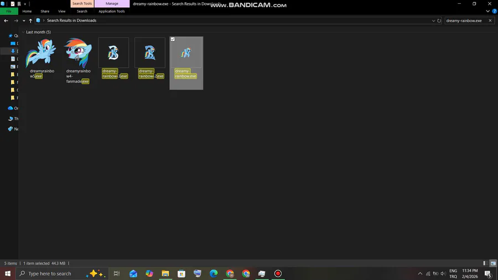Image resolution: width=498 pixels, height=280 pixels.
Task: Switch to Details view layout
Action: click(x=486, y=263)
